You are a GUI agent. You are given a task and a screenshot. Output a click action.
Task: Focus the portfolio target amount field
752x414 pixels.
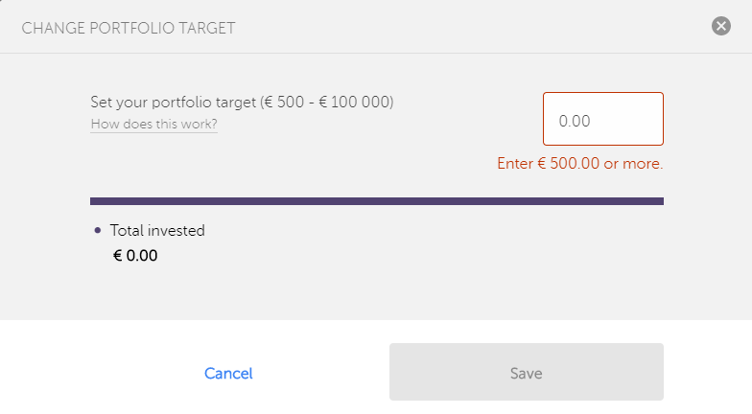602,122
